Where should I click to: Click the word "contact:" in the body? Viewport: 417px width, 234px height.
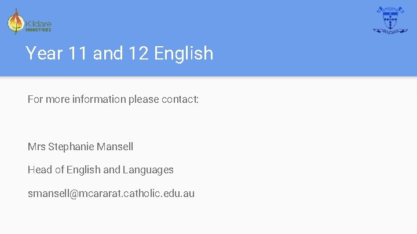point(180,99)
